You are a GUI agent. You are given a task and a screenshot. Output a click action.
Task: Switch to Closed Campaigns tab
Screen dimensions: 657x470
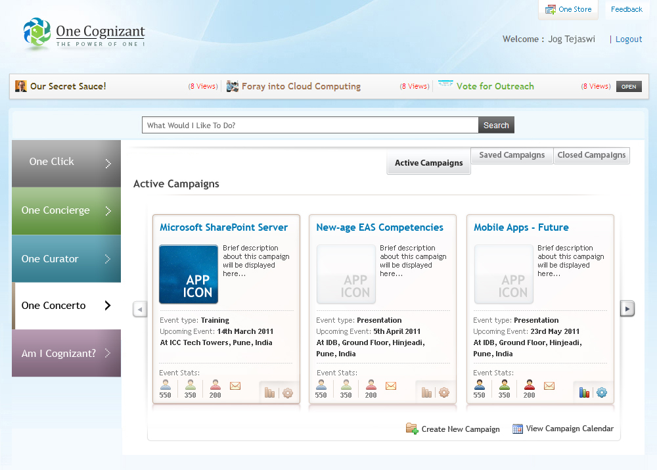(591, 155)
